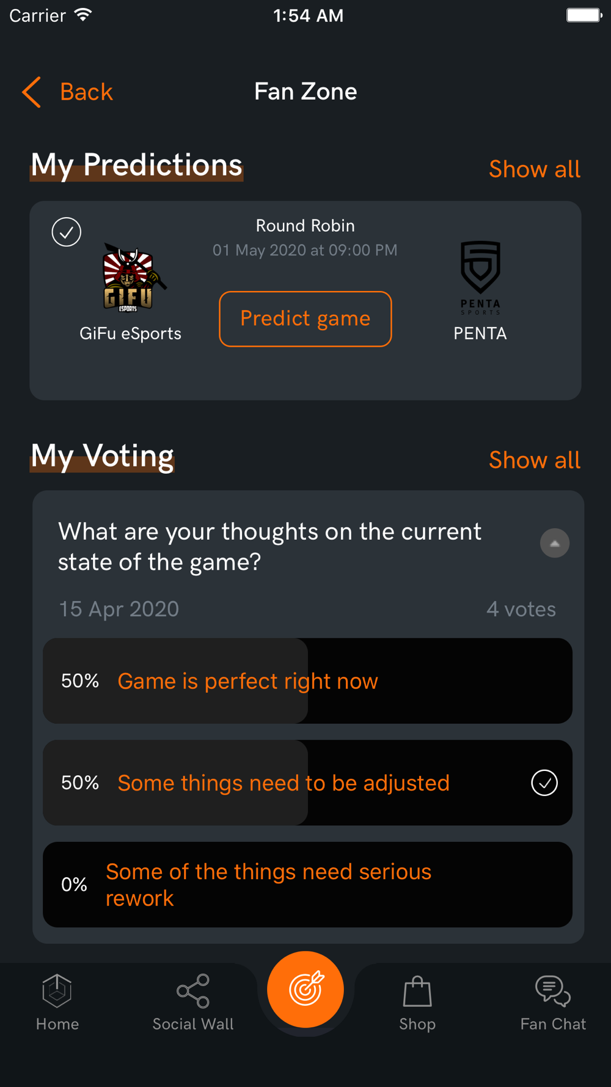Open the Home cube icon

pyautogui.click(x=57, y=990)
